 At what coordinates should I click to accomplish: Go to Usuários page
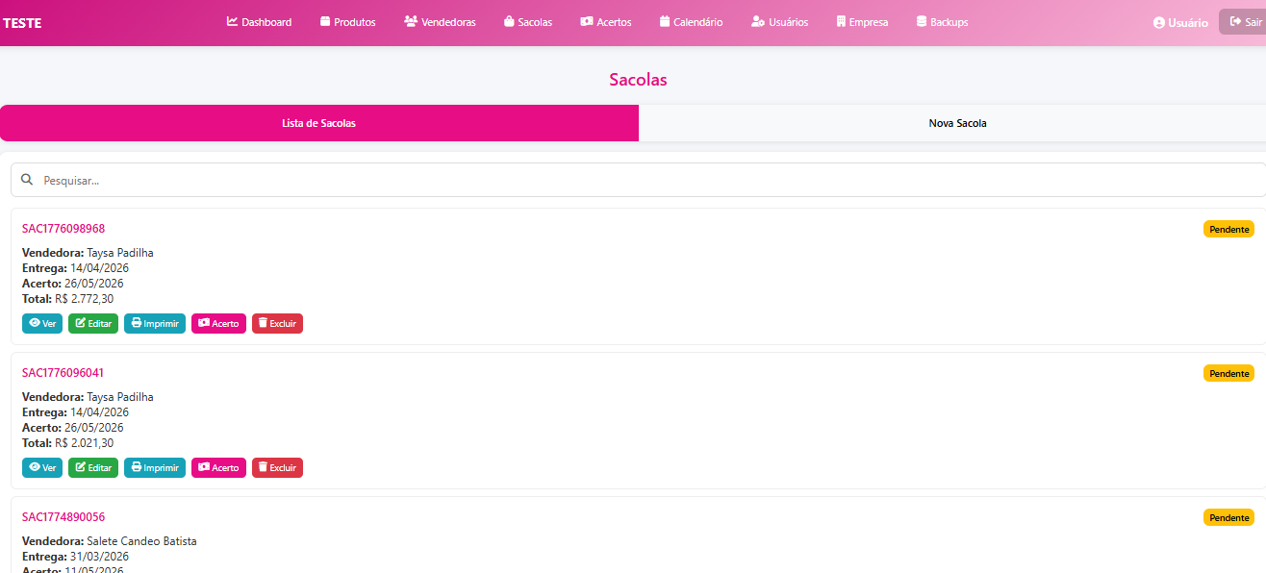779,22
